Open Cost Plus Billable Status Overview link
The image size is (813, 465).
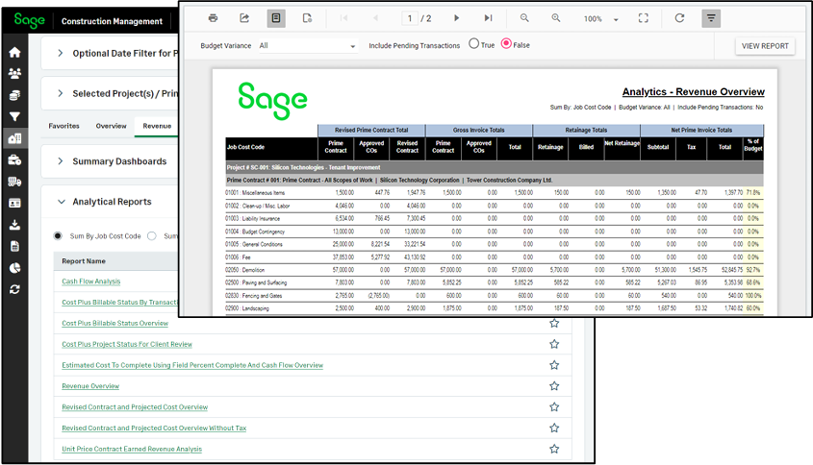click(x=114, y=323)
